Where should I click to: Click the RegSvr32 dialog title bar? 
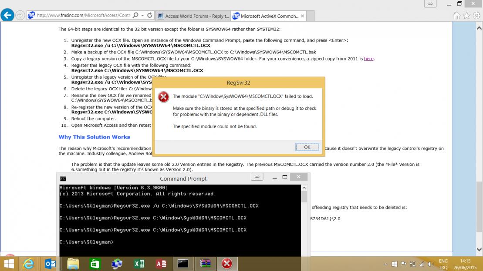[x=238, y=83]
